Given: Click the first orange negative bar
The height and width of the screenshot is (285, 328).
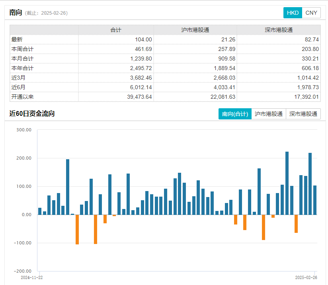Looking at the screenshot, I should (x=77, y=229).
